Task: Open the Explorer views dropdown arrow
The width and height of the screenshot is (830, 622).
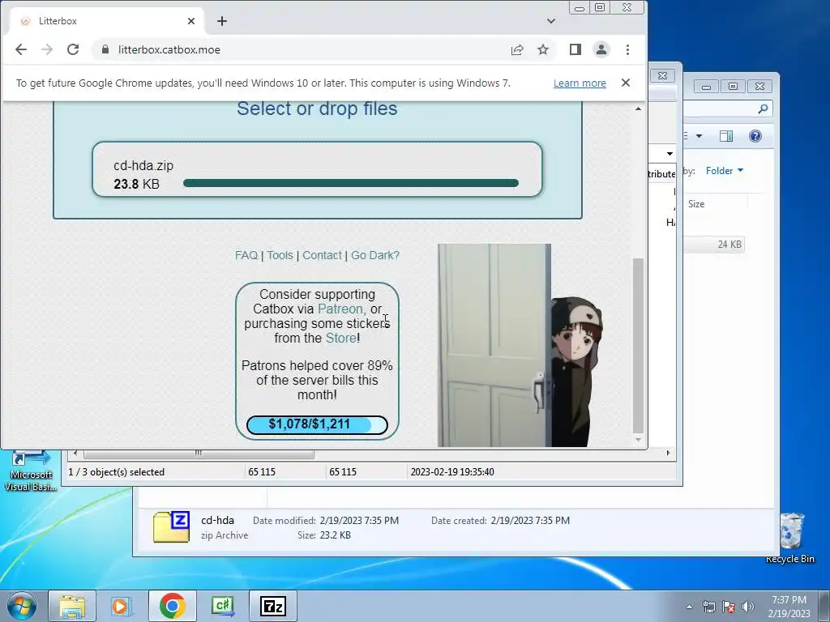Action: pos(699,136)
